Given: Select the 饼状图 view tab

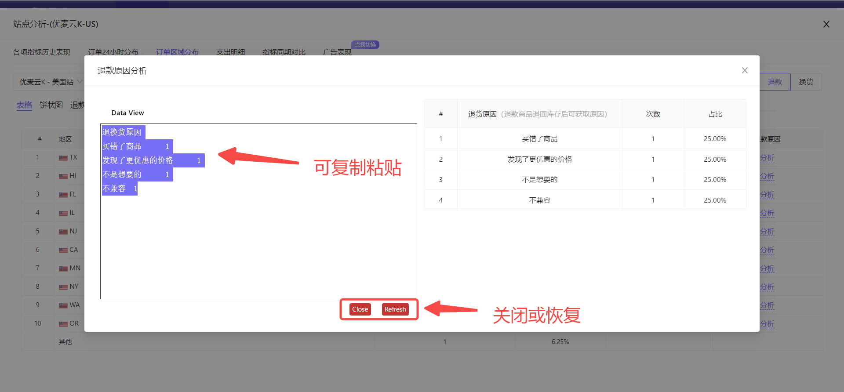Looking at the screenshot, I should [x=51, y=105].
